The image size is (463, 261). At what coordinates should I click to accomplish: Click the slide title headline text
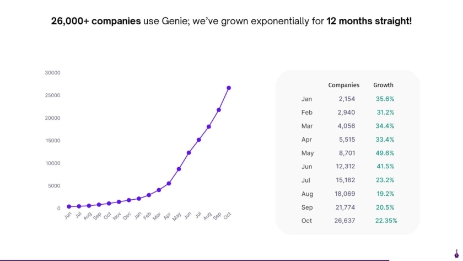click(x=232, y=22)
